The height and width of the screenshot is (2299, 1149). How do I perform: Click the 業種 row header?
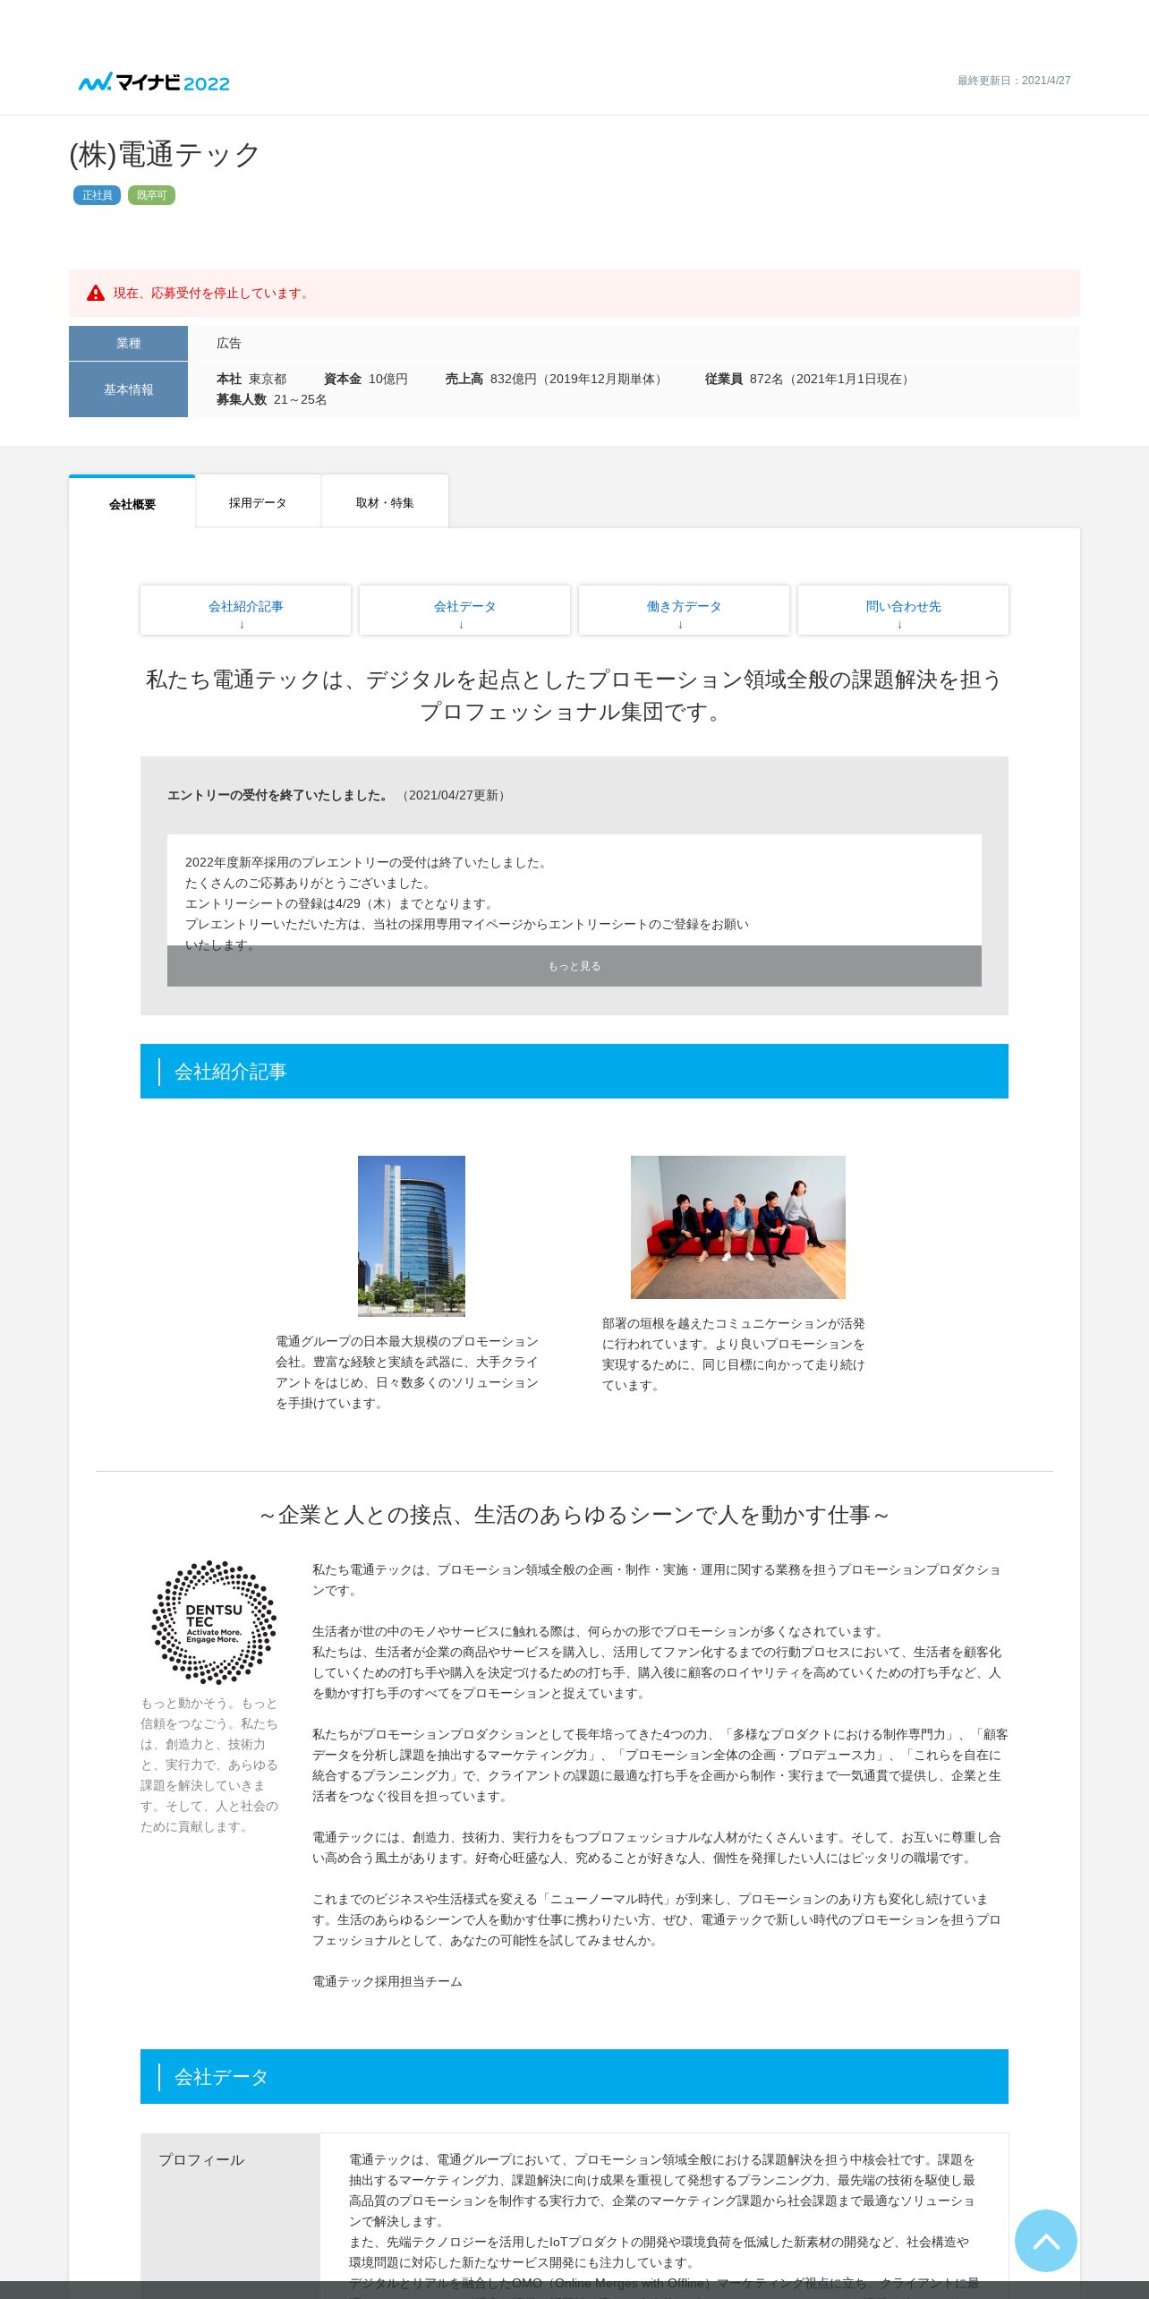click(x=128, y=343)
